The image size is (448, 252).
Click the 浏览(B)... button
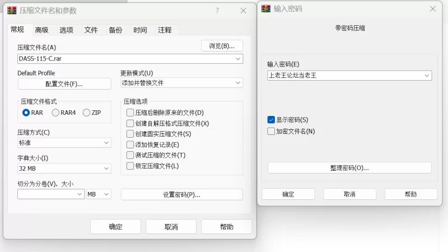pyautogui.click(x=222, y=46)
